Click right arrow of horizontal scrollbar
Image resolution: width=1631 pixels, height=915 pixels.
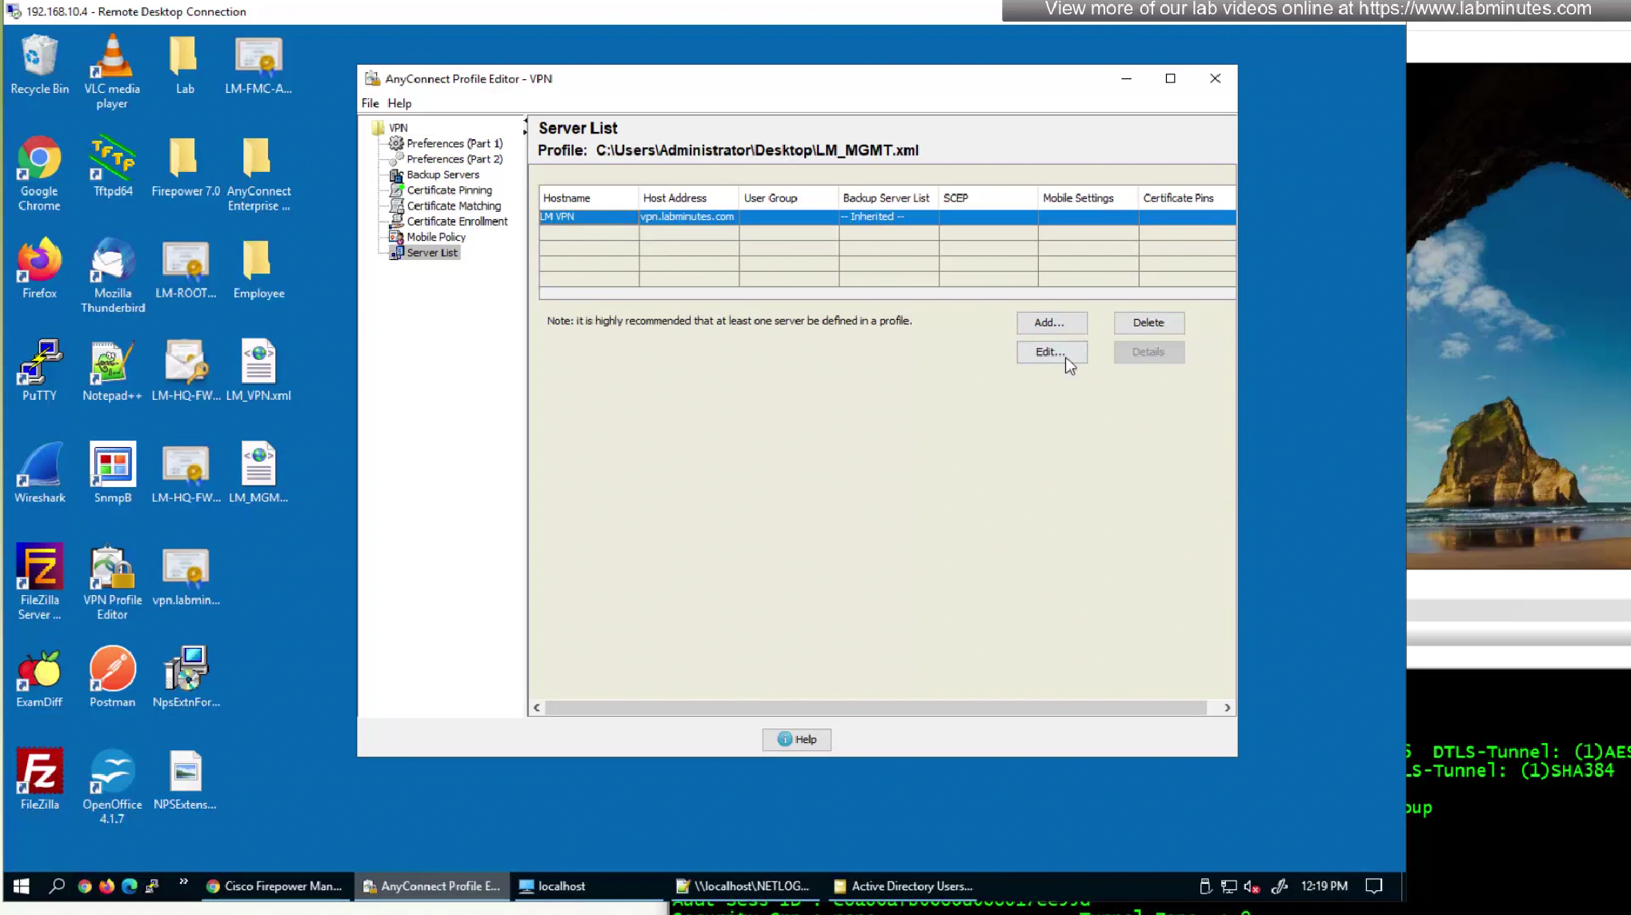[1227, 708]
